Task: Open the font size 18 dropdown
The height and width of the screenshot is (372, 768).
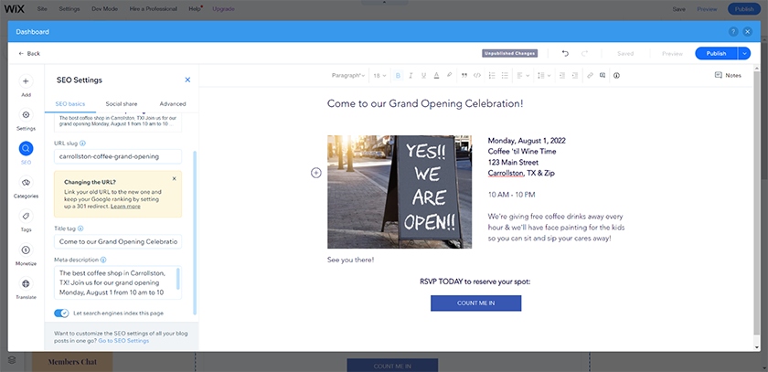Action: pyautogui.click(x=379, y=75)
